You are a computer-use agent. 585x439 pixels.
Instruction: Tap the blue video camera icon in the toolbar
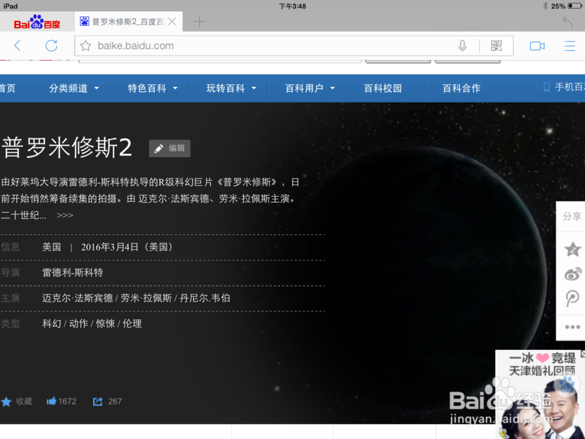click(537, 46)
